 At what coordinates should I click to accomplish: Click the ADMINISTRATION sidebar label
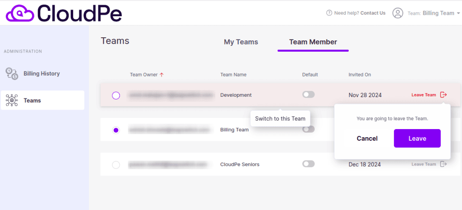click(23, 51)
